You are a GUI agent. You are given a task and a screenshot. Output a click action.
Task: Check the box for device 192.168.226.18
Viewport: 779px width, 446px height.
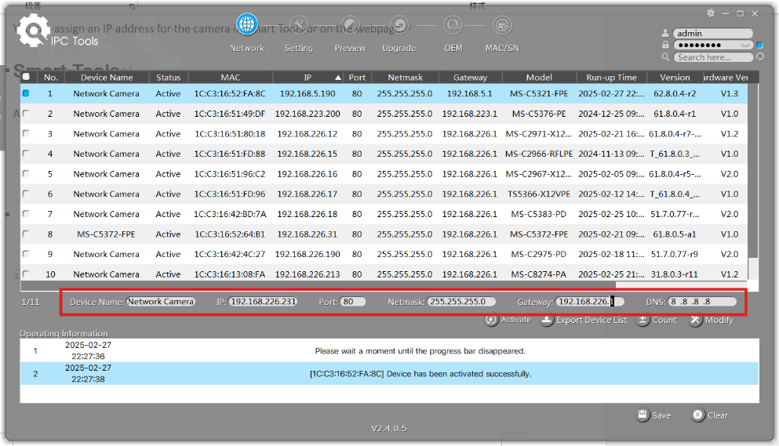pyautogui.click(x=26, y=214)
